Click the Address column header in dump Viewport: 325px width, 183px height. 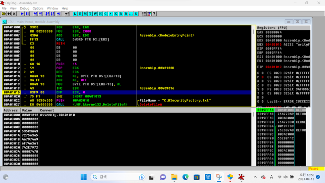pos(12,110)
